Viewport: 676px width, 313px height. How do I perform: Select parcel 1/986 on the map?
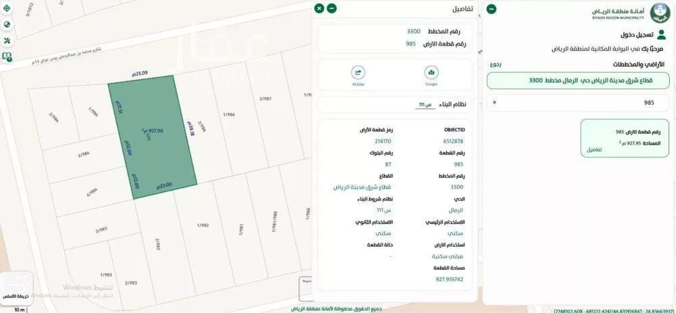pyautogui.click(x=228, y=115)
